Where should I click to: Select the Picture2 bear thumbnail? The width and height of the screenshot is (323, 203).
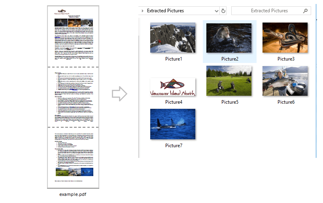click(x=229, y=38)
